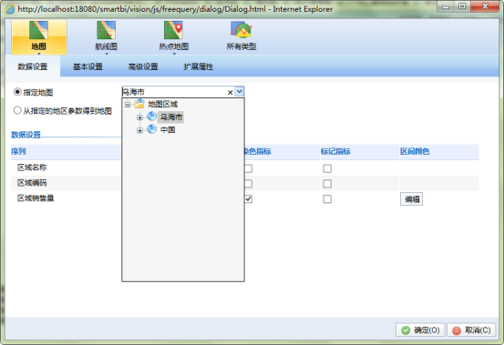Click the 数据设置 section heading
Screen dimensions: 504x345
pyautogui.click(x=26, y=135)
